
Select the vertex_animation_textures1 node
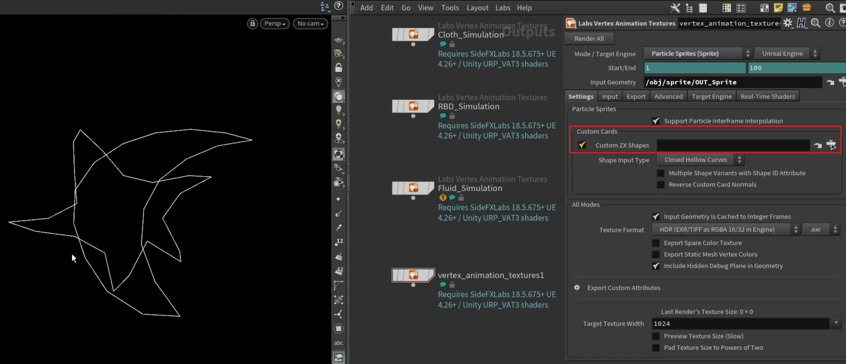click(x=413, y=275)
